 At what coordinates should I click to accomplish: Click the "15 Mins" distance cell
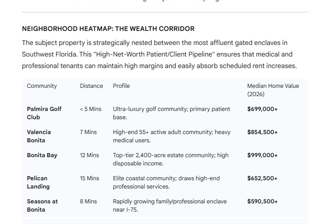tap(89, 178)
